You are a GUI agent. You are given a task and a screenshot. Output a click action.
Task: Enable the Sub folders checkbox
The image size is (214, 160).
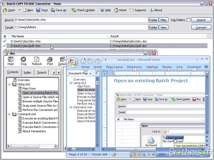pyautogui.click(x=188, y=20)
